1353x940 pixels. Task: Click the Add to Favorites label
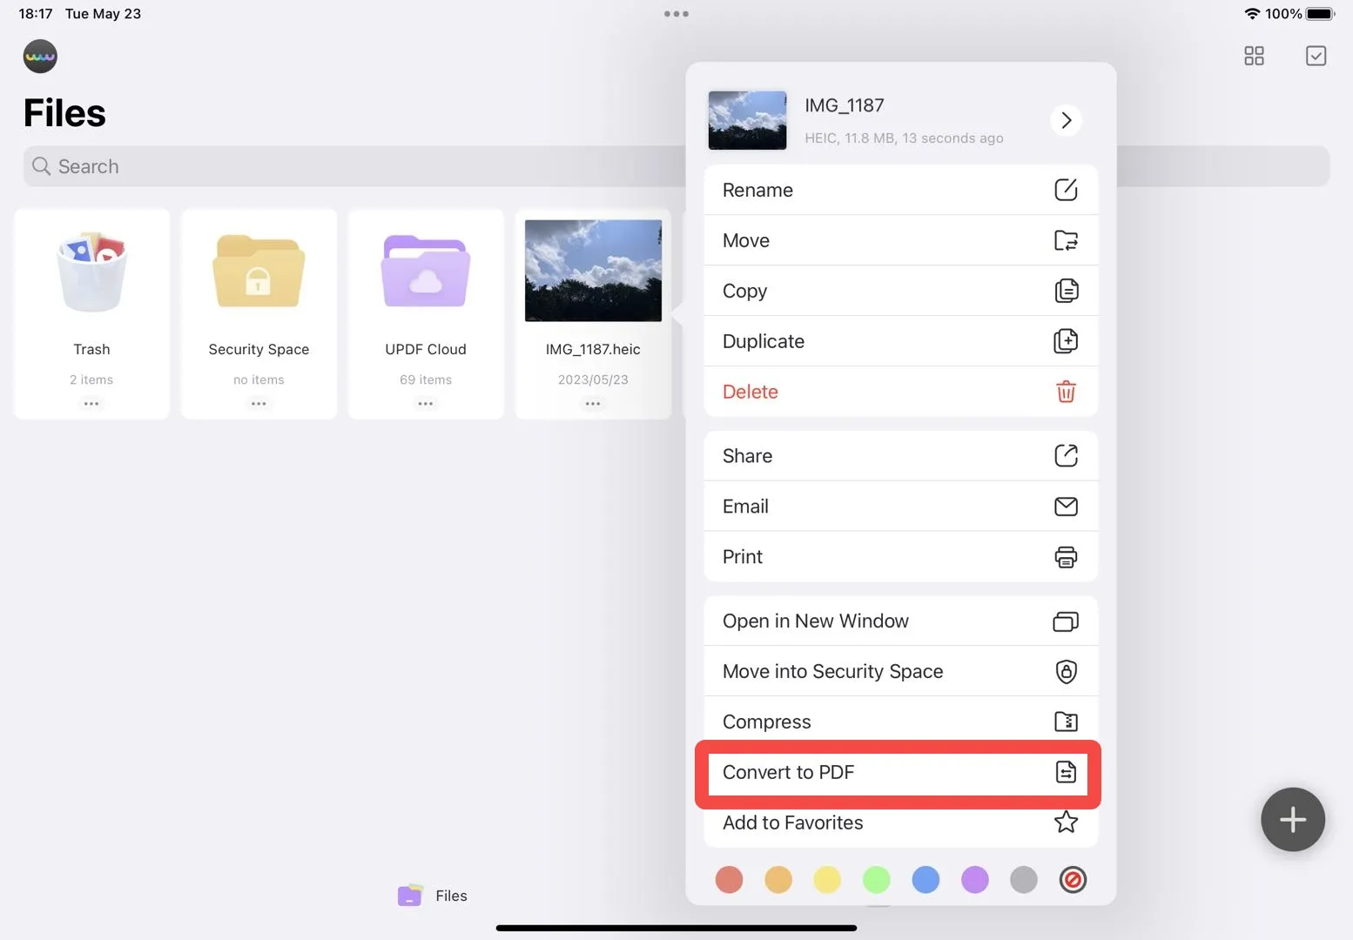792,822
